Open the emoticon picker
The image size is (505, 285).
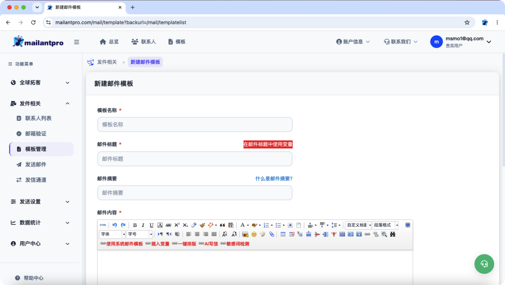click(254, 234)
